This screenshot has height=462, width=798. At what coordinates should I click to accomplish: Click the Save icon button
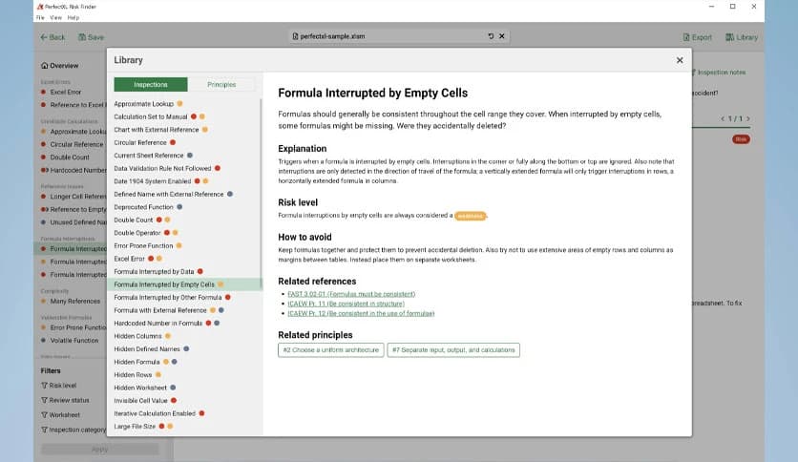pos(91,37)
